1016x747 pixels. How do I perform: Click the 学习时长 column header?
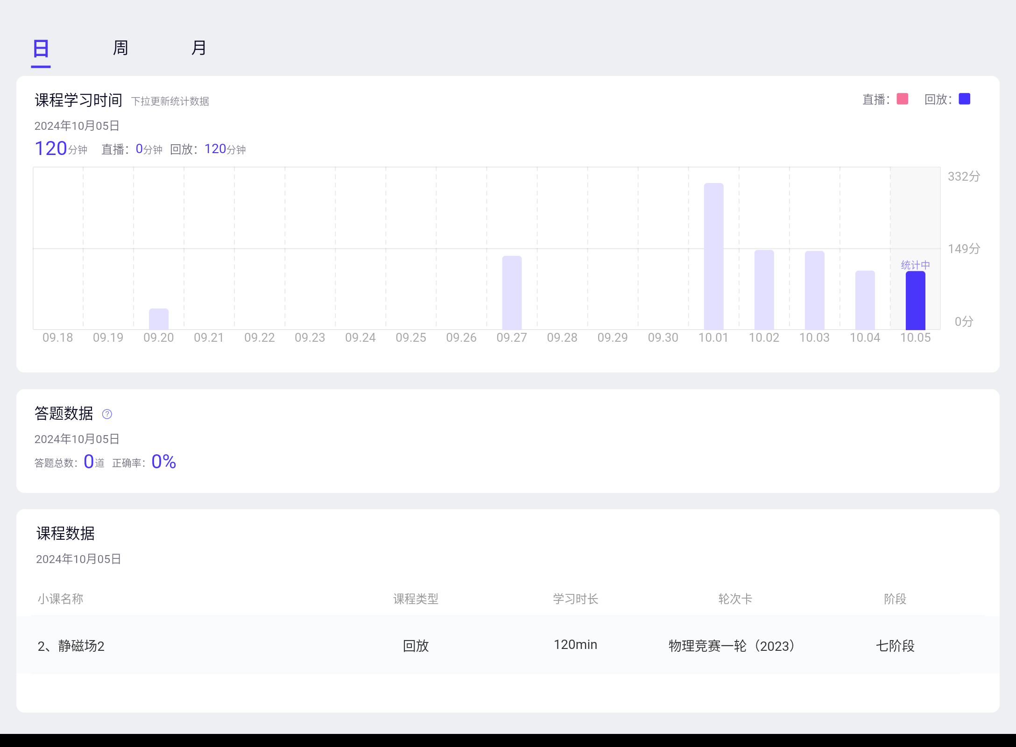click(576, 599)
